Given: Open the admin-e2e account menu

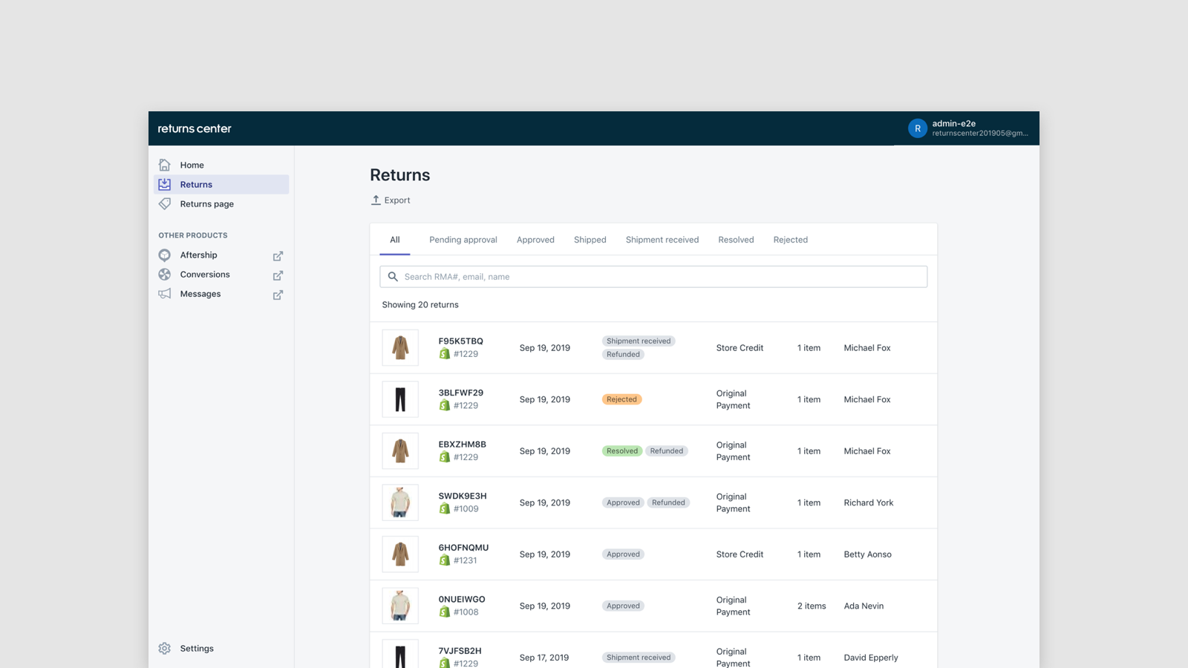Looking at the screenshot, I should [x=967, y=128].
